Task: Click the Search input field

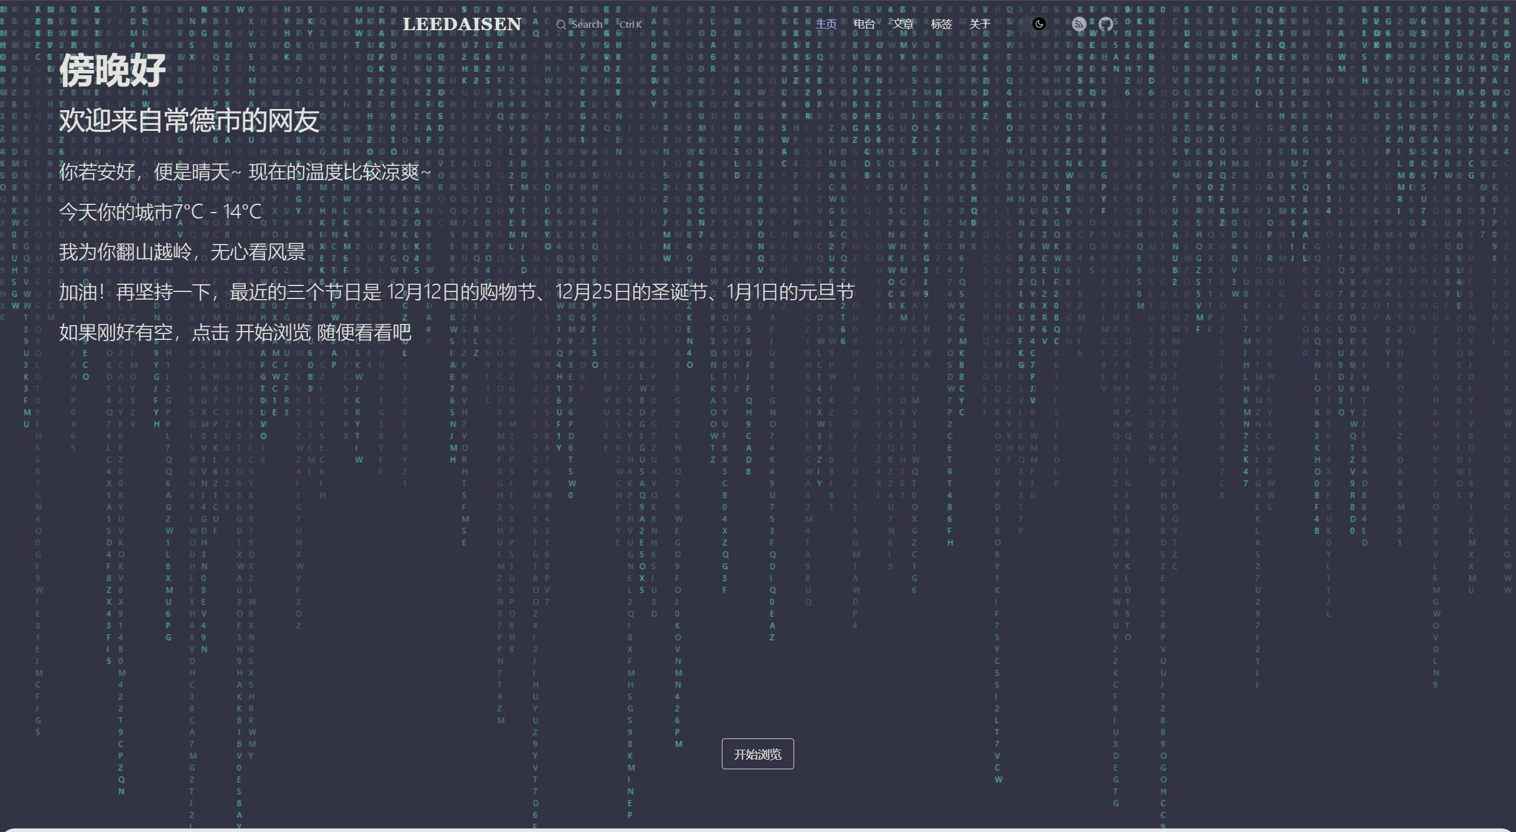Action: click(x=587, y=24)
